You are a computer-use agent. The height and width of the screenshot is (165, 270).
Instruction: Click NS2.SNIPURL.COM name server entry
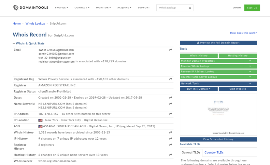click(63, 108)
